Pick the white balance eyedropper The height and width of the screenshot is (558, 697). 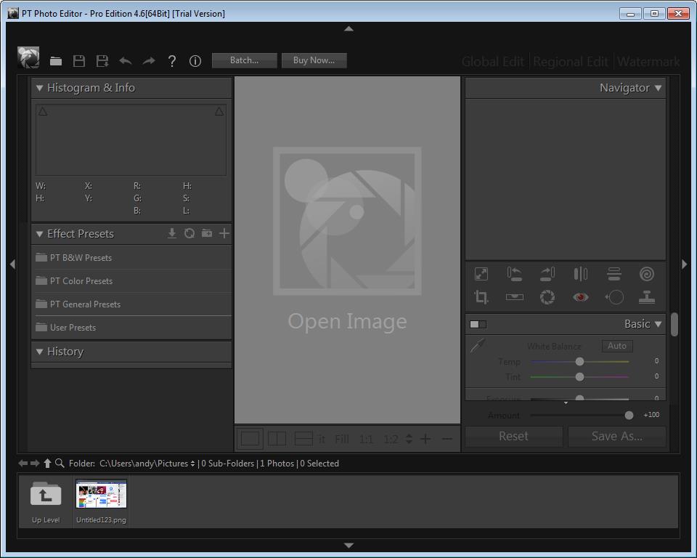(x=478, y=345)
